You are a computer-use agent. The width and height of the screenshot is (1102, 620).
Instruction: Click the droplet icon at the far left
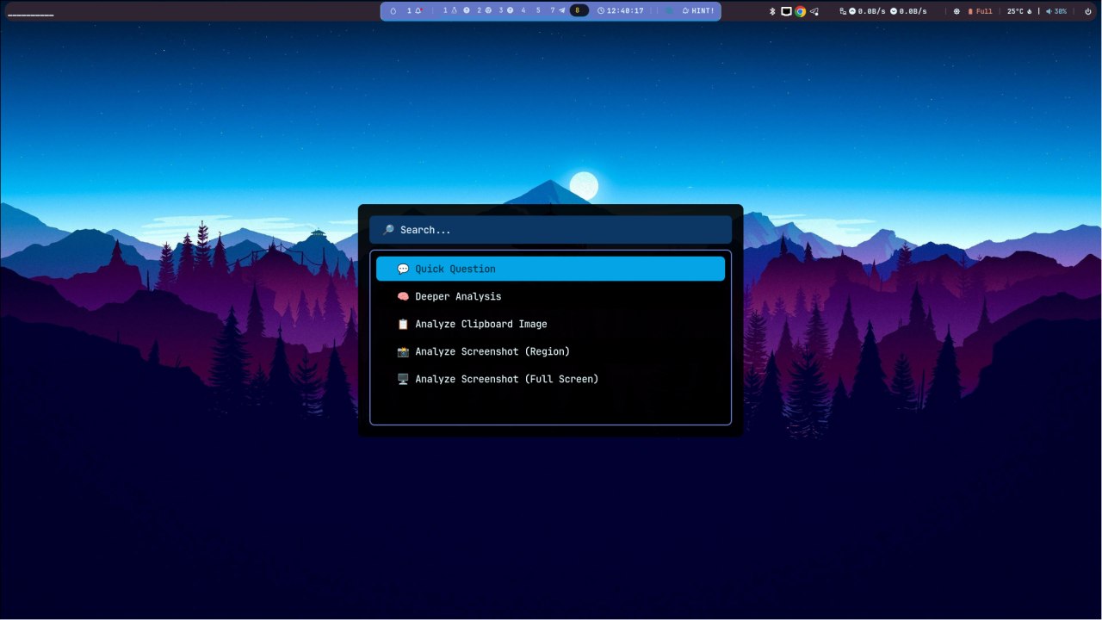point(393,11)
